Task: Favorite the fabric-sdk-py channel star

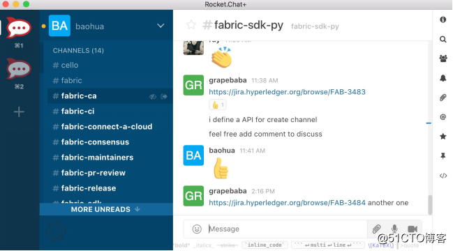Action: [191, 25]
